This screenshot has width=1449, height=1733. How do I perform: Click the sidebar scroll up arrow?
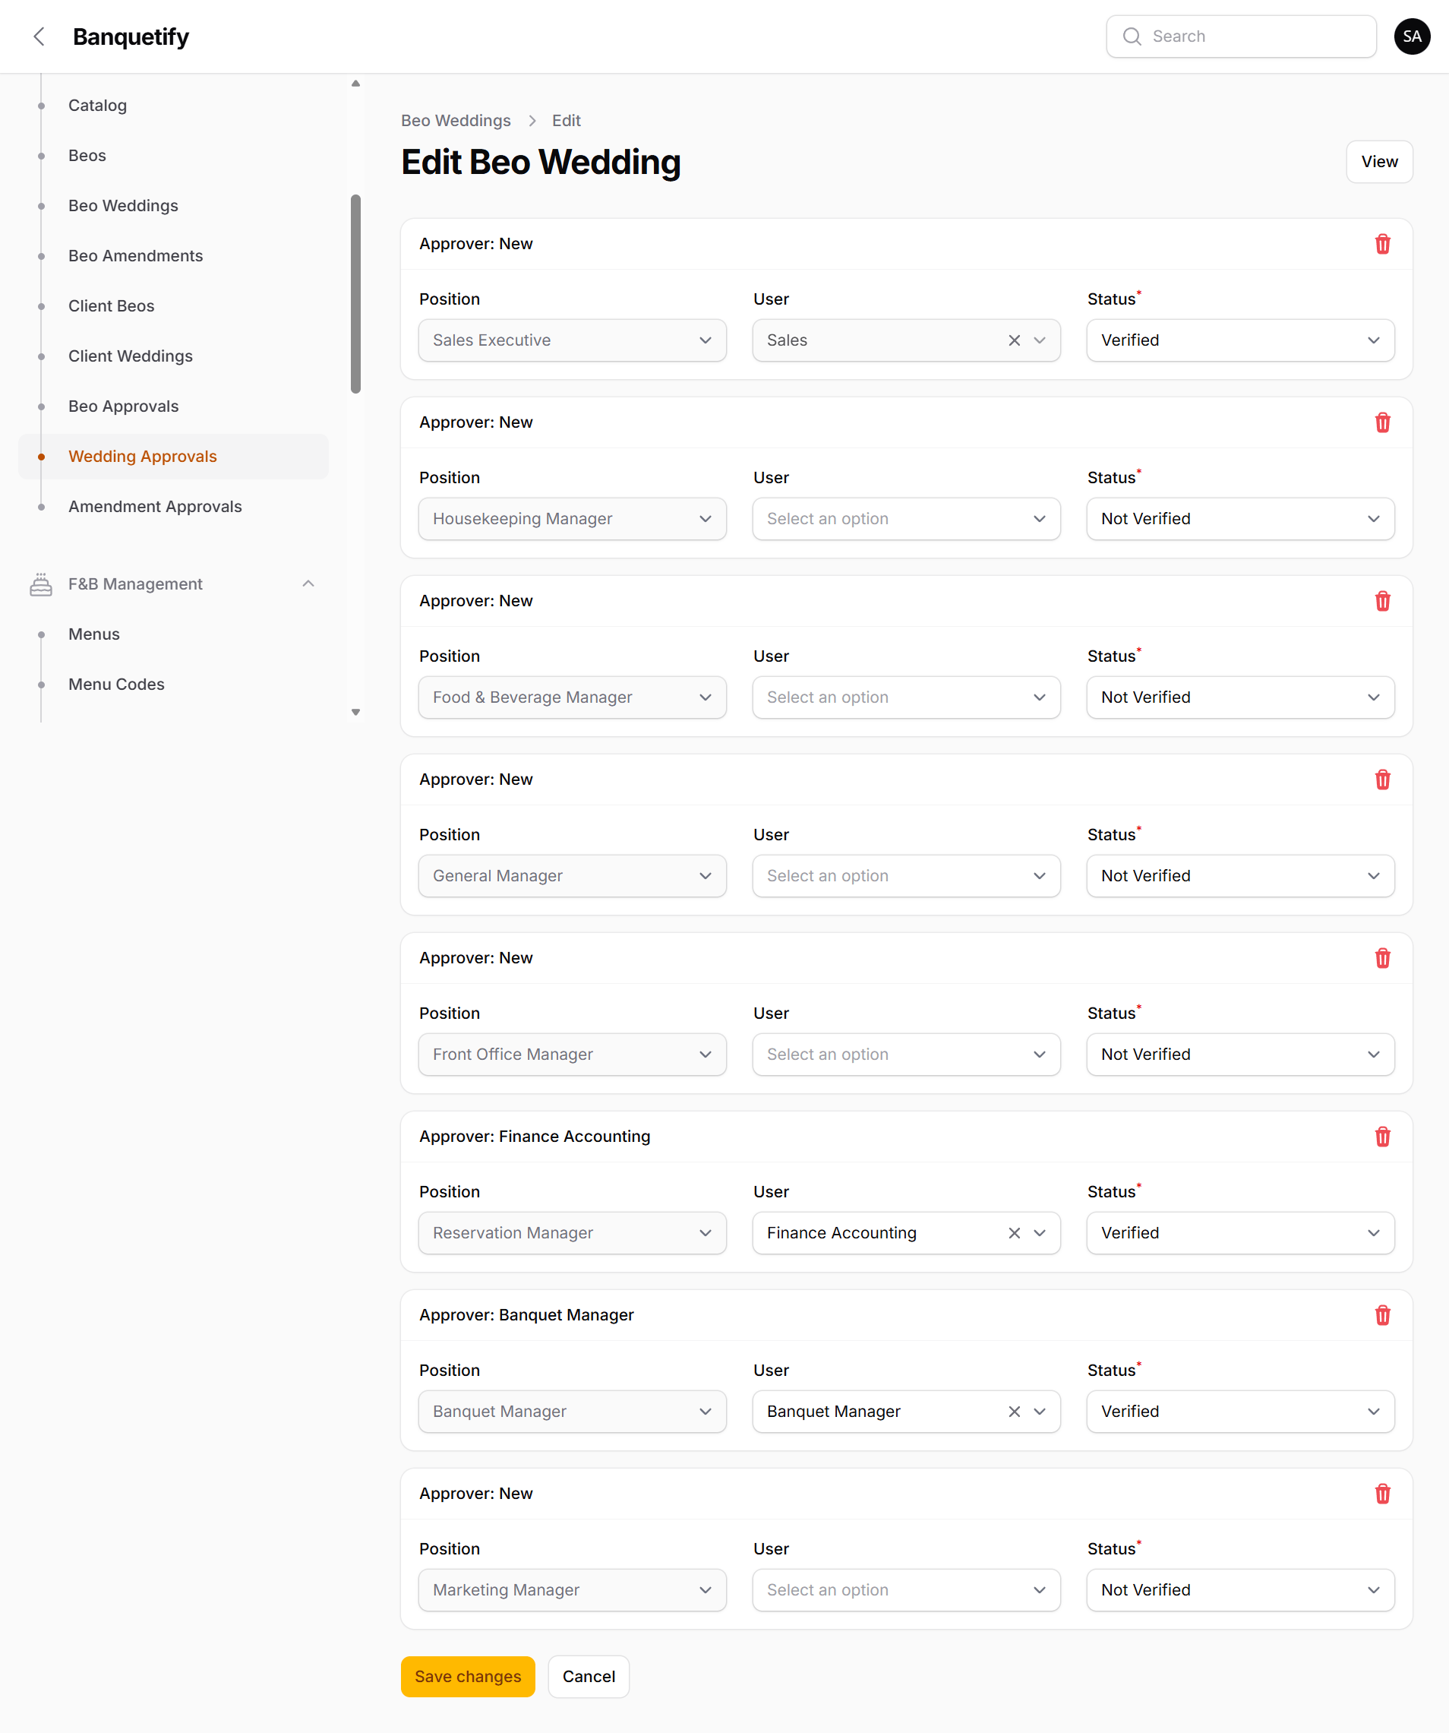pyautogui.click(x=355, y=84)
